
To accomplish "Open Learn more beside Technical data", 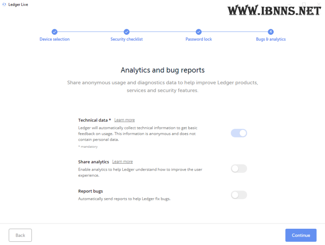I will click(125, 120).
